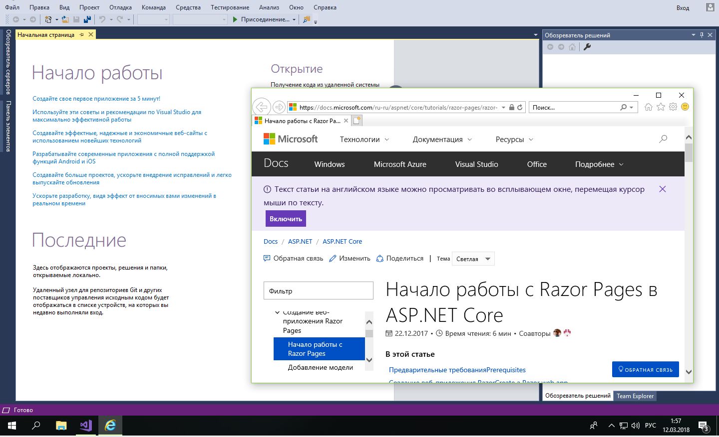
Task: Open the ASP.NET Core breadcrumb link
Action: [x=342, y=241]
